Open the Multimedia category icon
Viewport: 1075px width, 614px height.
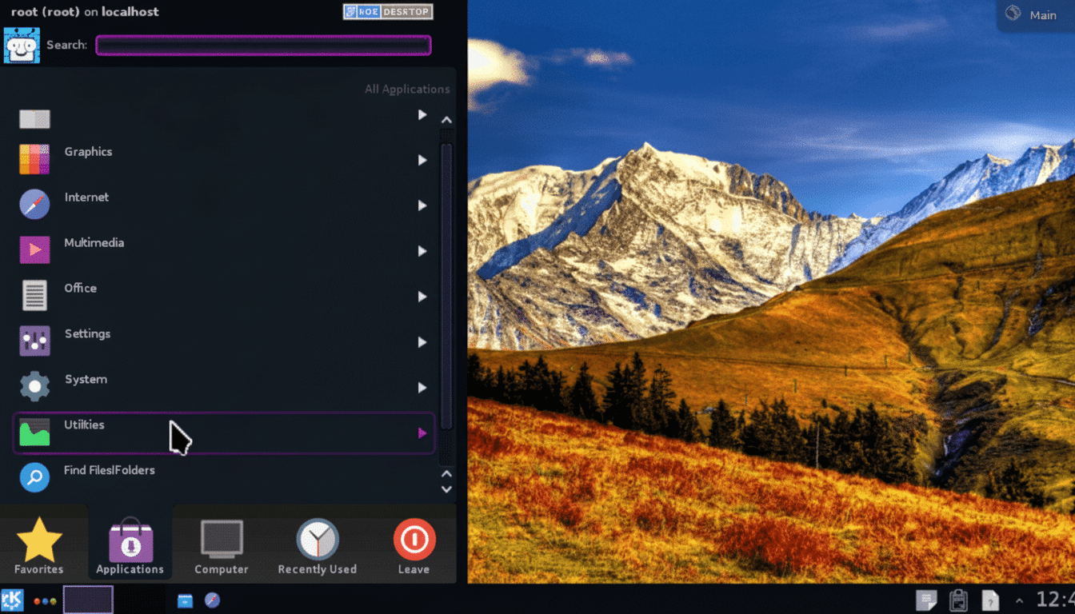tap(34, 249)
